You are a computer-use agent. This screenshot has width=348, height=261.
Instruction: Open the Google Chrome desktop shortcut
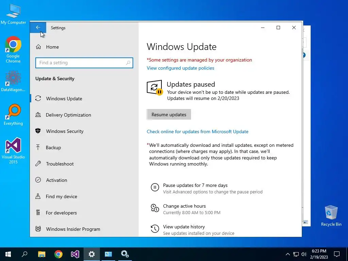[13, 50]
